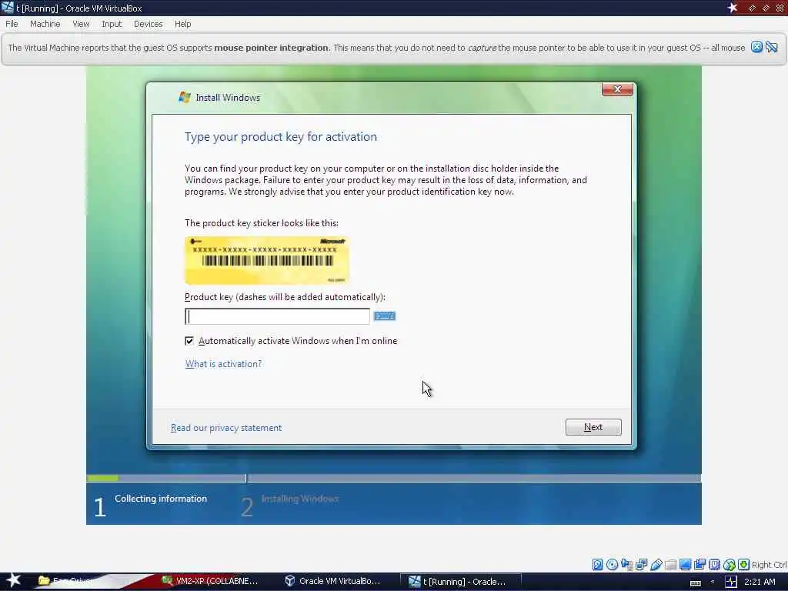Click the Next button in Install Windows
788x591 pixels.
click(593, 427)
